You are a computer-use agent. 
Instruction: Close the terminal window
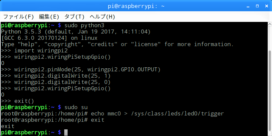(x=267, y=6)
